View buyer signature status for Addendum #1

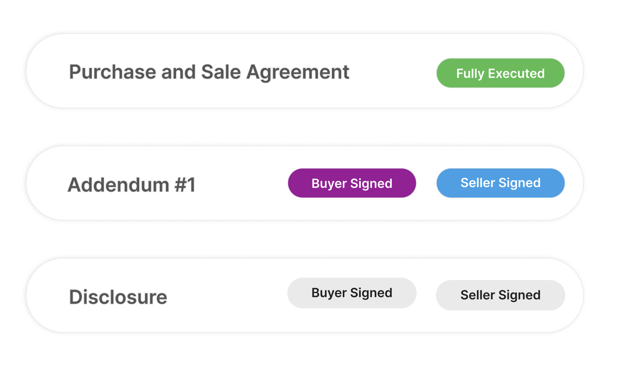pyautogui.click(x=352, y=183)
